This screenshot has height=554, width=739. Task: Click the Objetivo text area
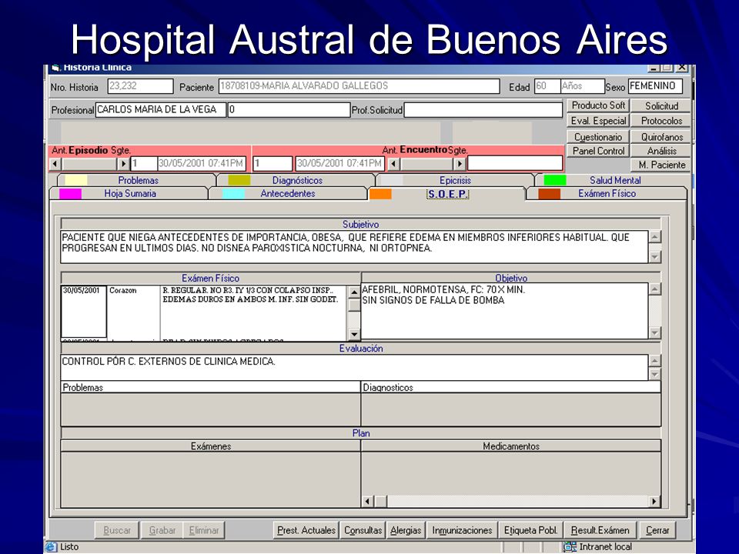pos(504,311)
